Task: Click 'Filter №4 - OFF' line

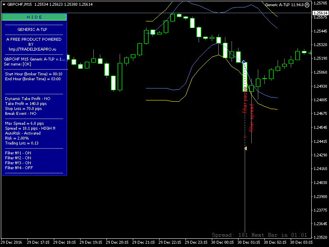Action: tap(19, 168)
